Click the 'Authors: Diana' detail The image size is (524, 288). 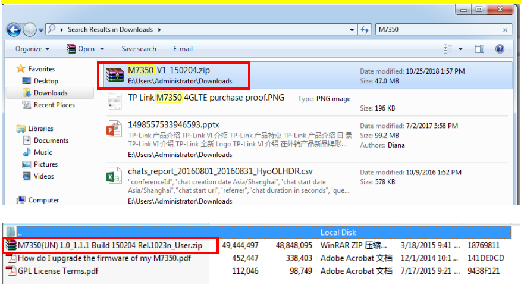point(382,145)
